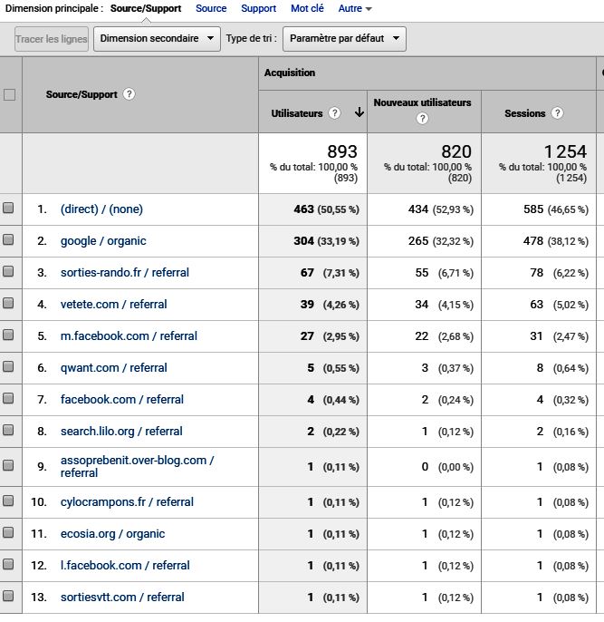Screen dimensions: 604x622
Task: Open sorties-rando.fr / referral link
Action: (125, 273)
